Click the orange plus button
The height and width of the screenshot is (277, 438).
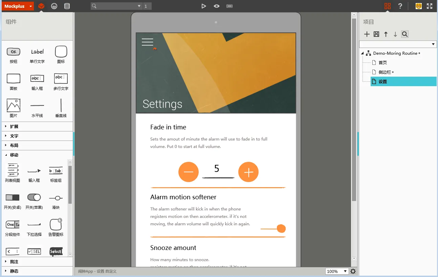[x=248, y=172]
